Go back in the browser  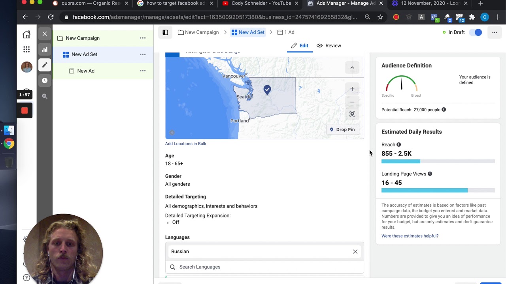(25, 17)
